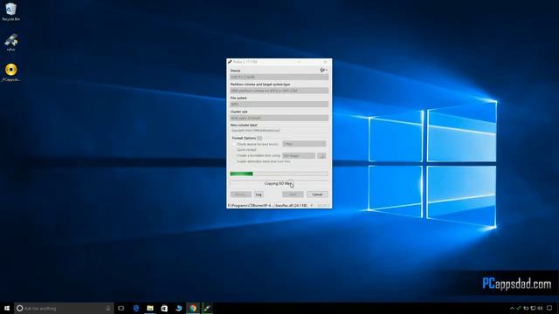Click the green copy progress bar
Viewport: 559px width, 314px height.
[279, 174]
